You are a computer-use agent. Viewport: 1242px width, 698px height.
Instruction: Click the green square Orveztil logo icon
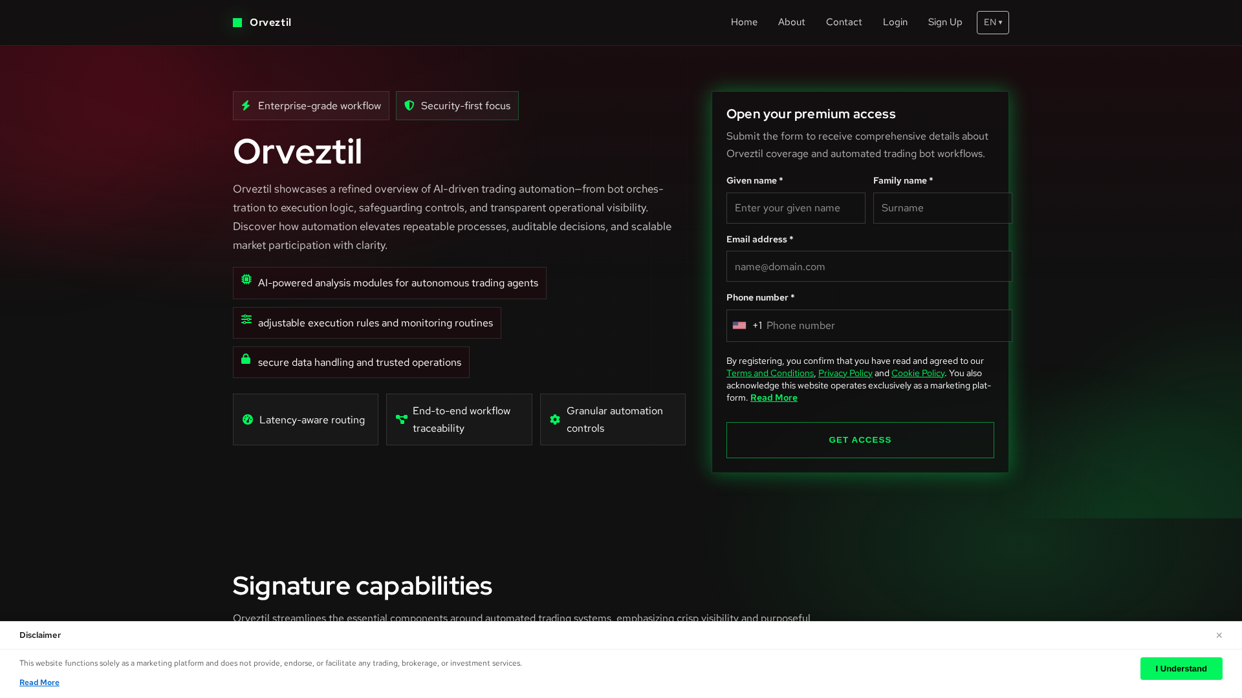pos(237,23)
